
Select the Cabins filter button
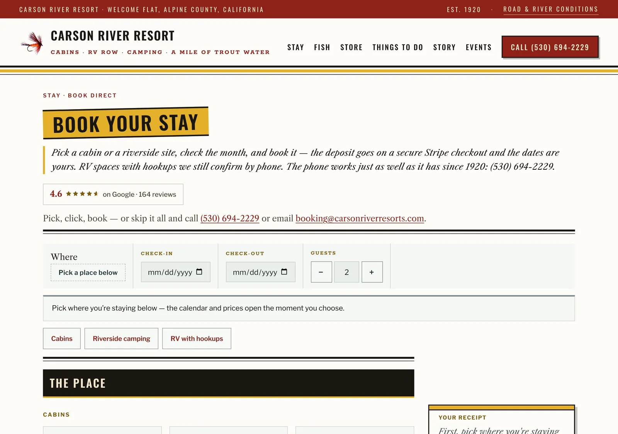click(62, 338)
